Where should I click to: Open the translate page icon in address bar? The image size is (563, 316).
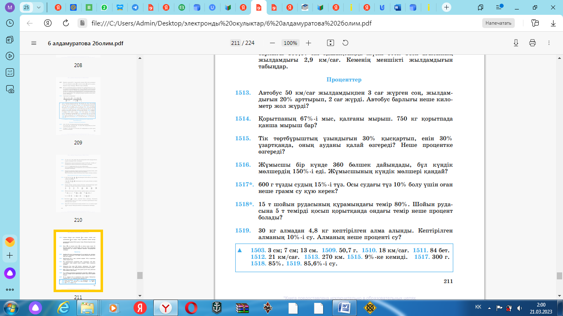click(535, 23)
